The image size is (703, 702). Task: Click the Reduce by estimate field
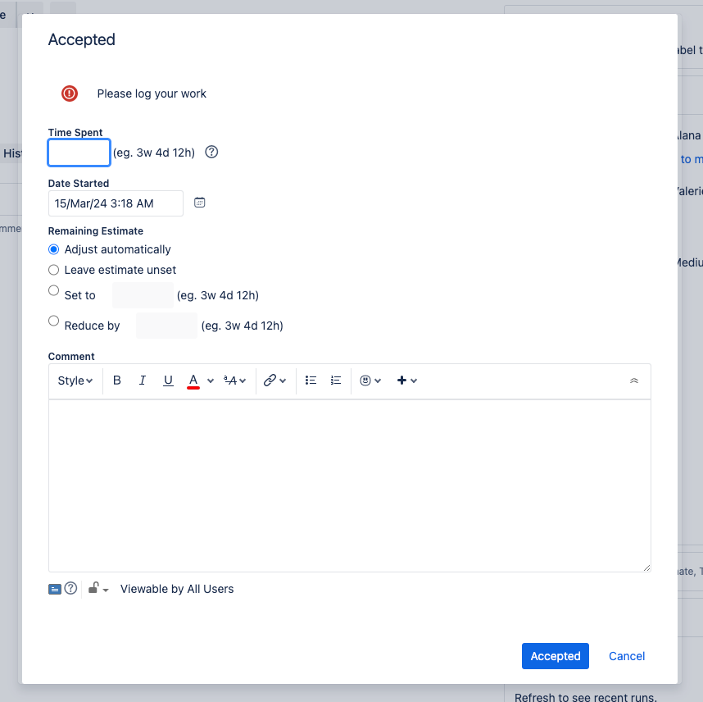pyautogui.click(x=167, y=326)
